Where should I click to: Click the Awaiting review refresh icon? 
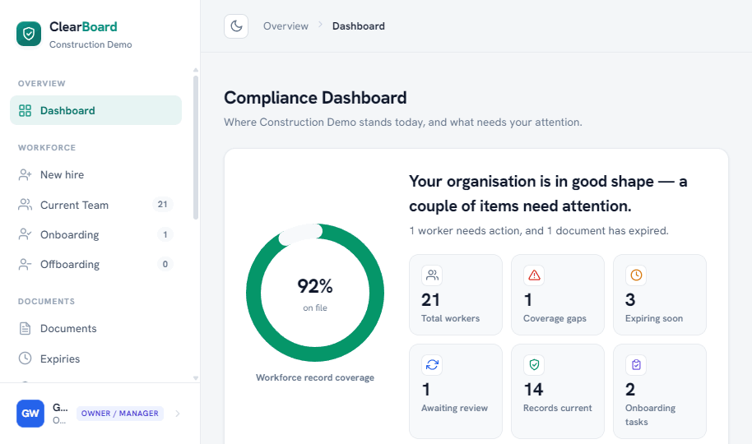coord(432,365)
